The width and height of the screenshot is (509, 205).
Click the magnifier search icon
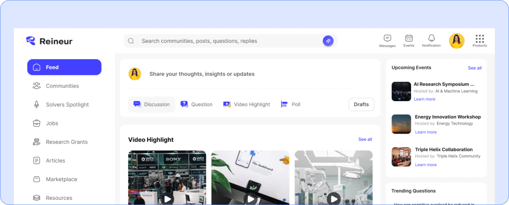point(131,41)
